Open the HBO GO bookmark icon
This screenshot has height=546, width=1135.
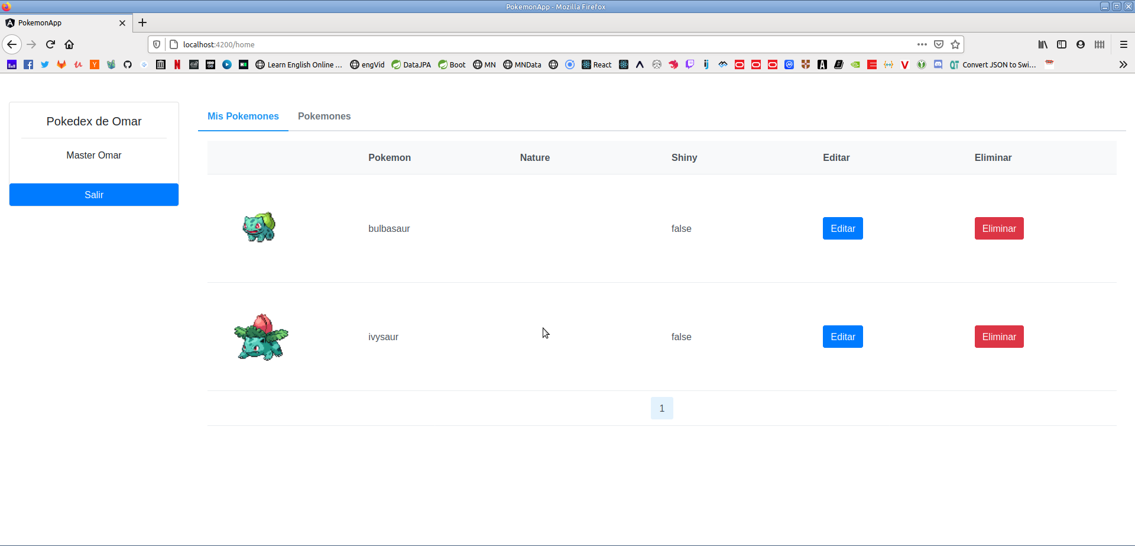[210, 64]
